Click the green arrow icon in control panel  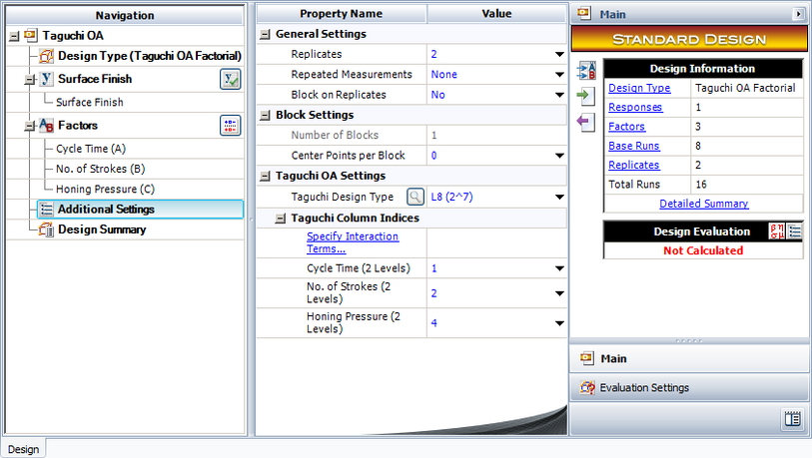pyautogui.click(x=584, y=96)
